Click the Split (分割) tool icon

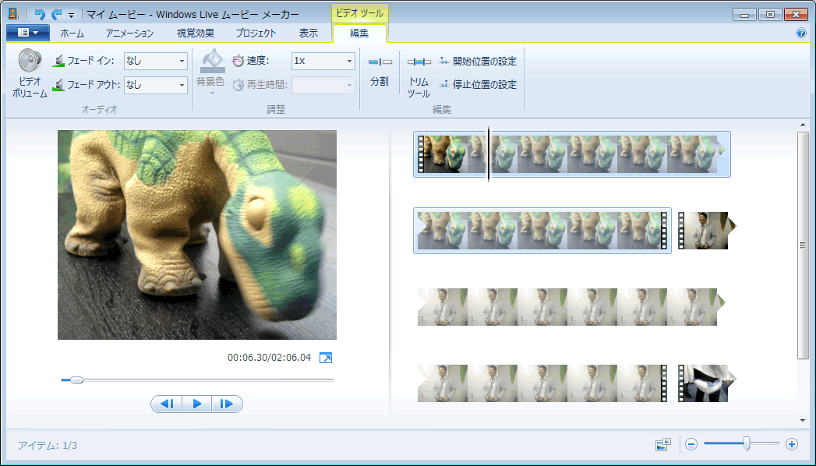click(x=380, y=62)
